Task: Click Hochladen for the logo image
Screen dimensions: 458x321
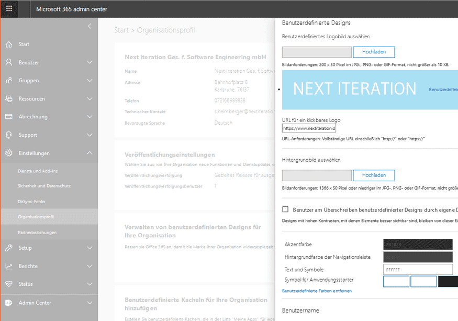Action: click(x=374, y=52)
